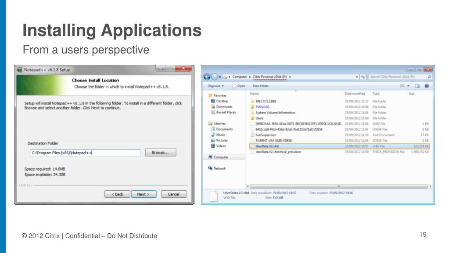This screenshot has height=253, width=449.
Task: Select Videos library in navigation pane
Action: pyautogui.click(x=219, y=146)
